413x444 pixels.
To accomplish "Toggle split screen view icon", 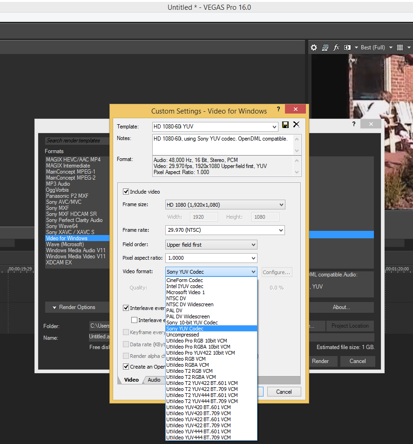I will tap(347, 47).
